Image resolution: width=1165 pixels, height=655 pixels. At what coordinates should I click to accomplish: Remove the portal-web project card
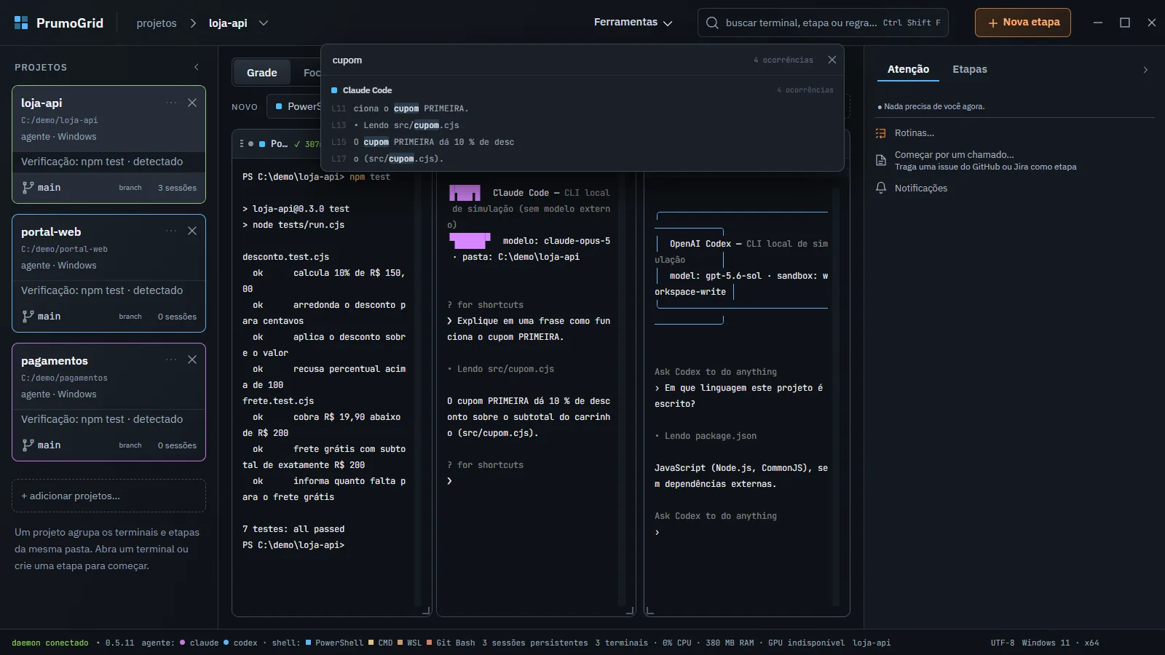click(x=192, y=231)
